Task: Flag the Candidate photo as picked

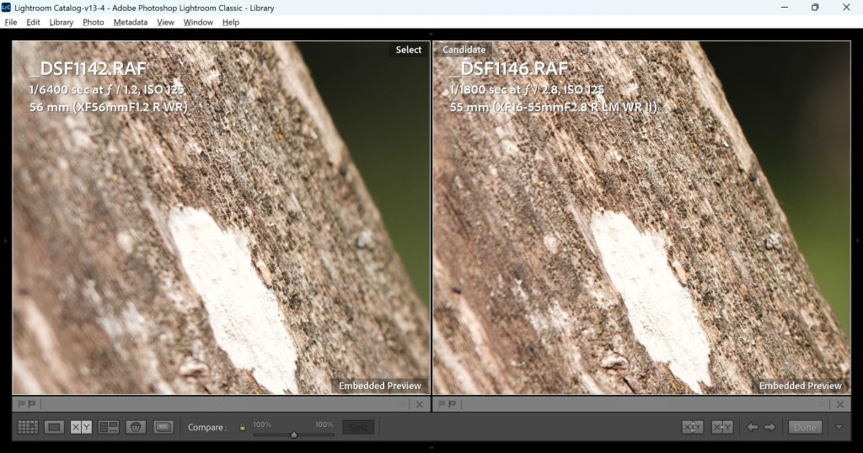Action: click(x=442, y=404)
